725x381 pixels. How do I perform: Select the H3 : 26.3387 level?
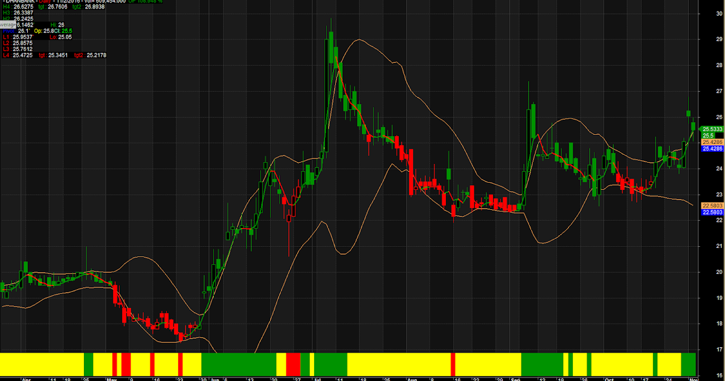click(18, 13)
